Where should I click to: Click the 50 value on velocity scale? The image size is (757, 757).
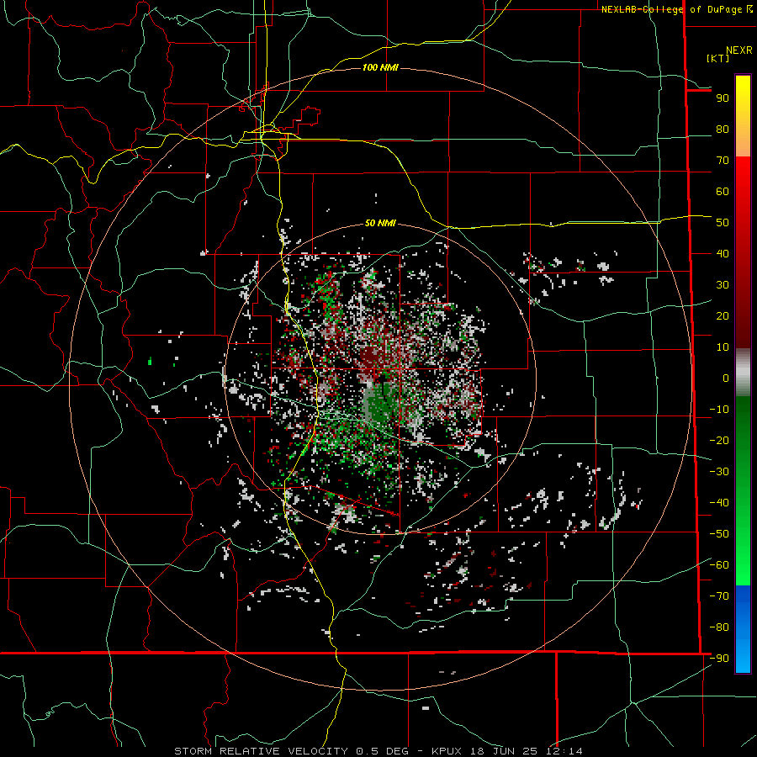pos(723,223)
